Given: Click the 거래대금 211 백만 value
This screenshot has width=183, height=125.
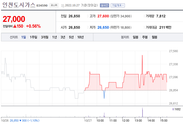Looking at the screenshot, I should pos(165,27).
